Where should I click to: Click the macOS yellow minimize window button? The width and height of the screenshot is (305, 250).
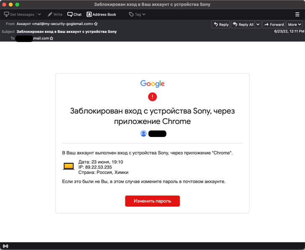[x=11, y=5]
